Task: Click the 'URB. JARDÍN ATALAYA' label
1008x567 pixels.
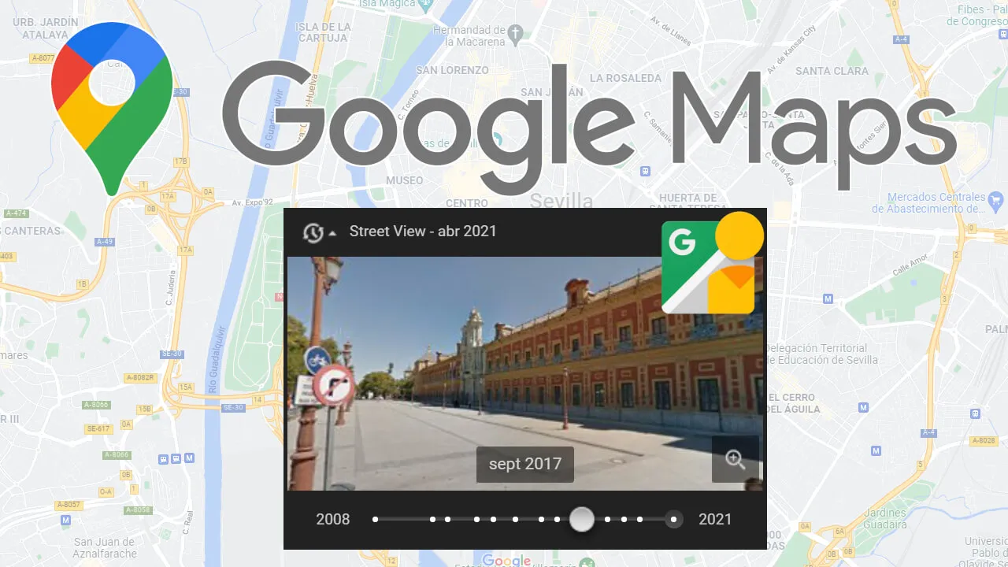Action: pyautogui.click(x=45, y=28)
